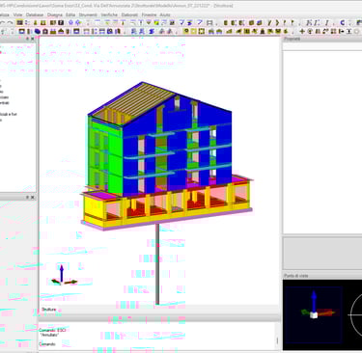Screen dimensions: 362x353
Task: Click the Undo arrow icon
Action: point(3,23)
